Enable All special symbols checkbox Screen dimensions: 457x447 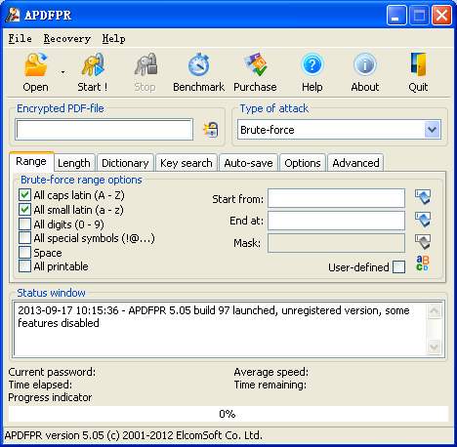[24, 238]
